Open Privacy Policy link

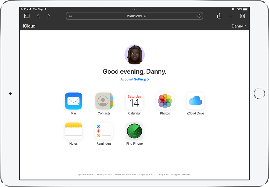tap(104, 174)
